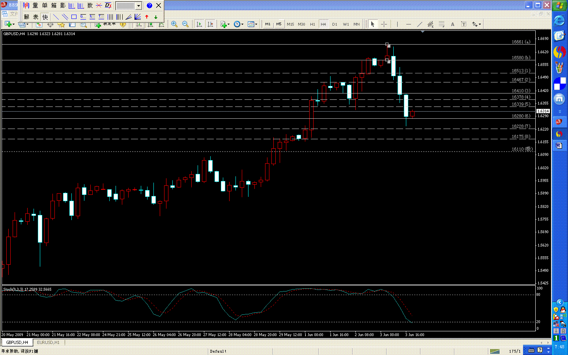The image size is (568, 355).
Task: Toggle chart shift
Action: coord(210,24)
